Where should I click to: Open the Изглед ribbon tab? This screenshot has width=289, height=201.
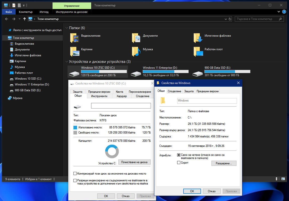tap(44, 12)
